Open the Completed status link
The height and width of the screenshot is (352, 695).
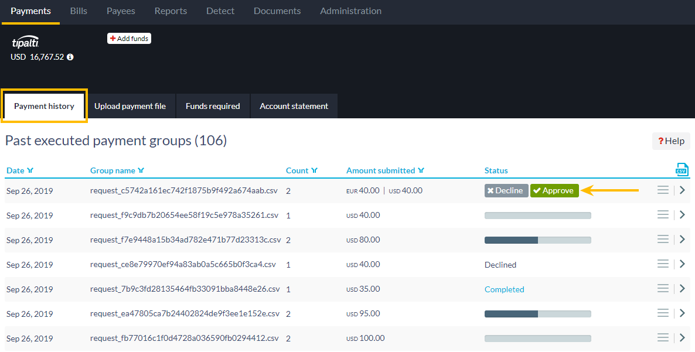click(x=504, y=289)
